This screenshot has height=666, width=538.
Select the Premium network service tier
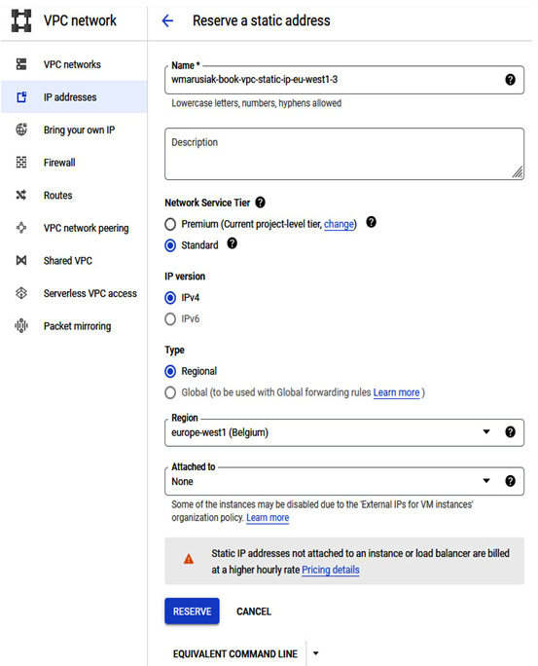[x=170, y=224]
